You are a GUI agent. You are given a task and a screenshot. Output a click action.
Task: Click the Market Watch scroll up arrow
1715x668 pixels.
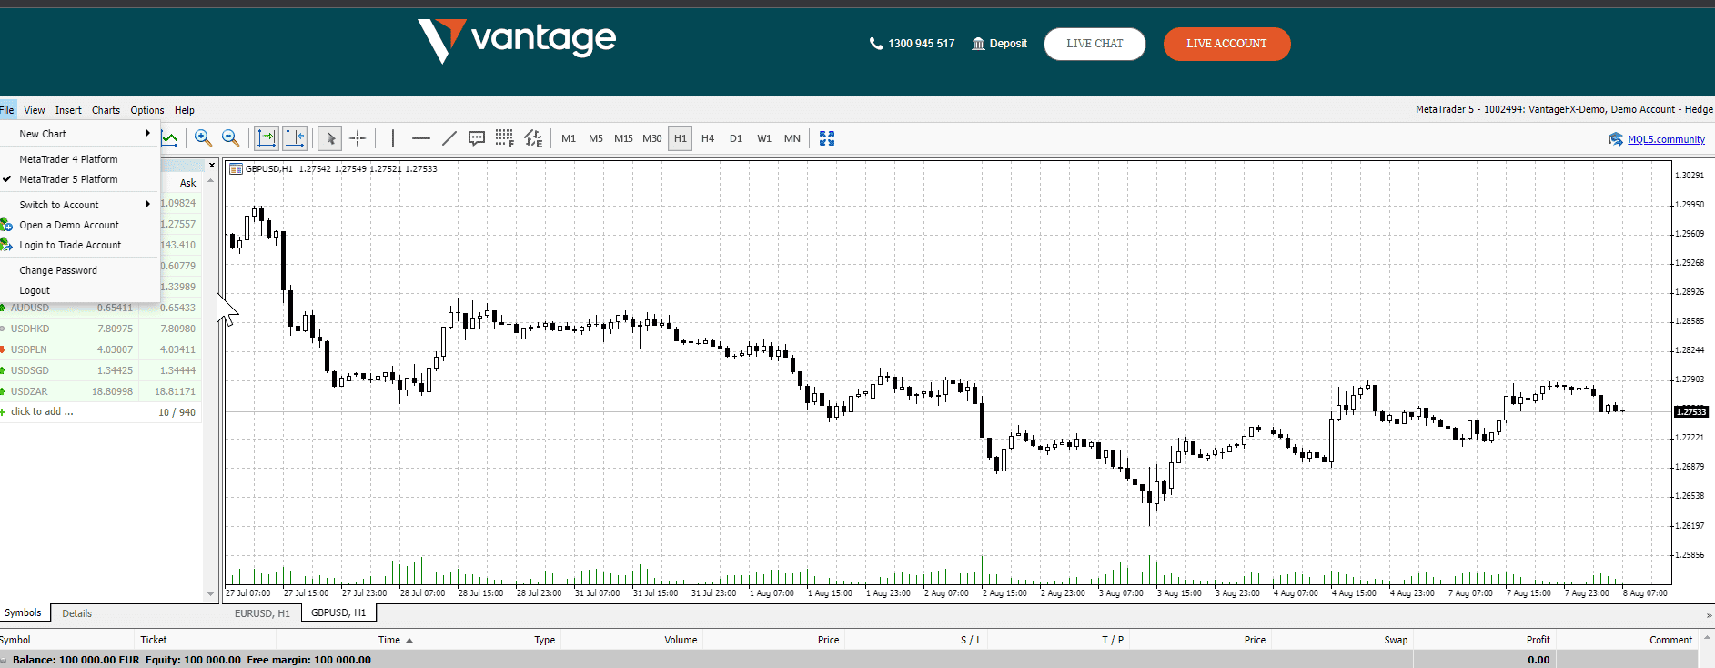(x=211, y=181)
